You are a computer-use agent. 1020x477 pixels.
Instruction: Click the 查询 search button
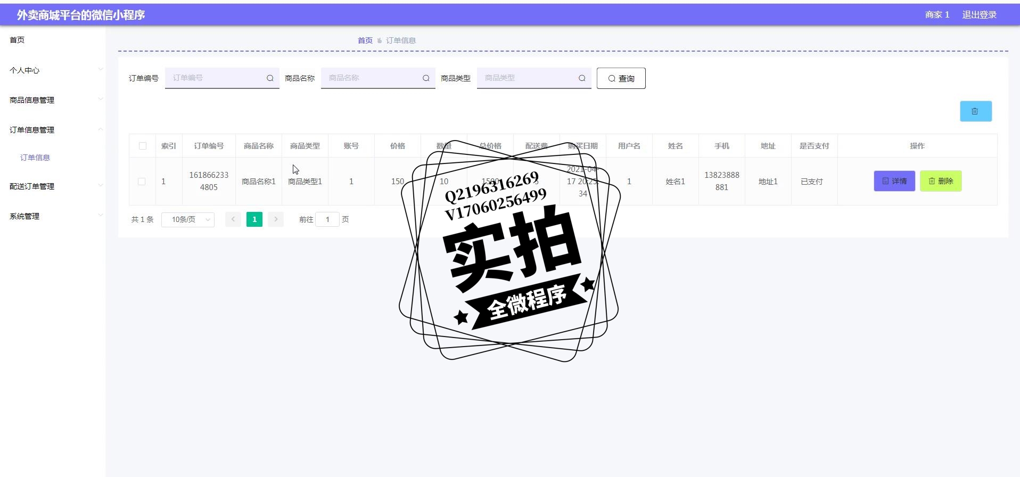tap(621, 78)
